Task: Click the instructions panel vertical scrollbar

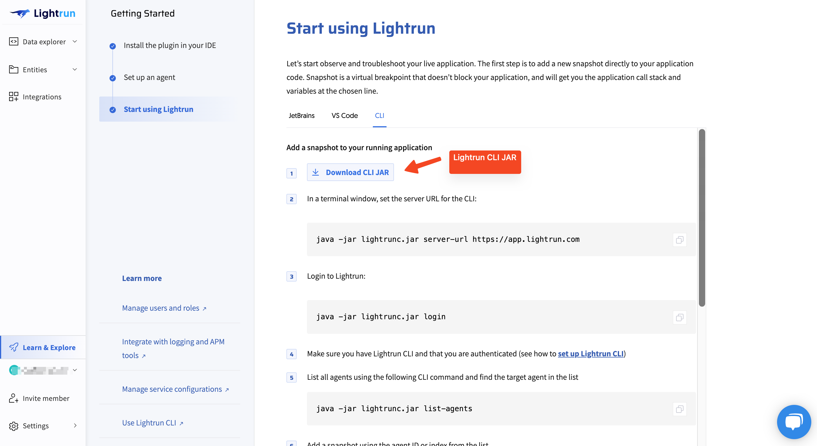Action: pos(702,218)
